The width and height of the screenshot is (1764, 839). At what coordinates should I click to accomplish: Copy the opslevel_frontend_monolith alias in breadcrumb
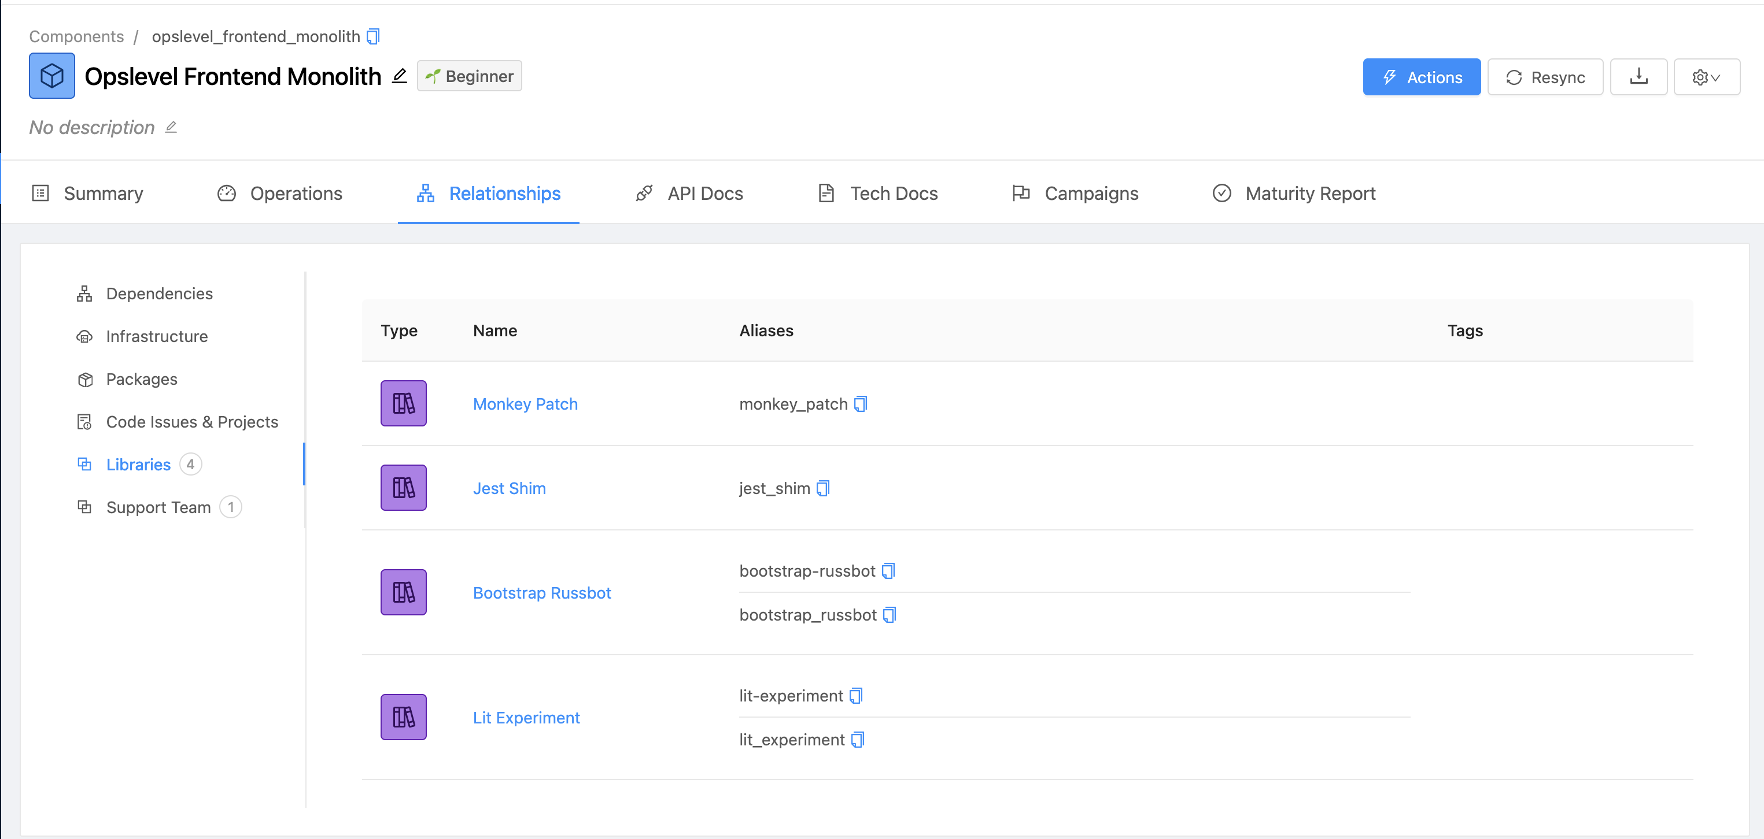(373, 36)
